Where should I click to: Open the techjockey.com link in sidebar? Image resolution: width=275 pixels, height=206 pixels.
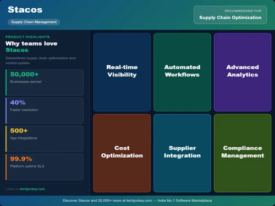click(32, 189)
